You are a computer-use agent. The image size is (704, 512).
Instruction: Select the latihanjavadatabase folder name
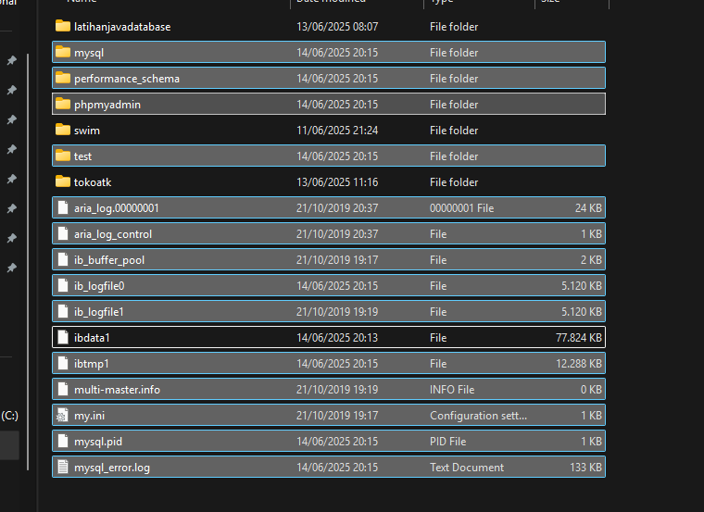(x=122, y=27)
